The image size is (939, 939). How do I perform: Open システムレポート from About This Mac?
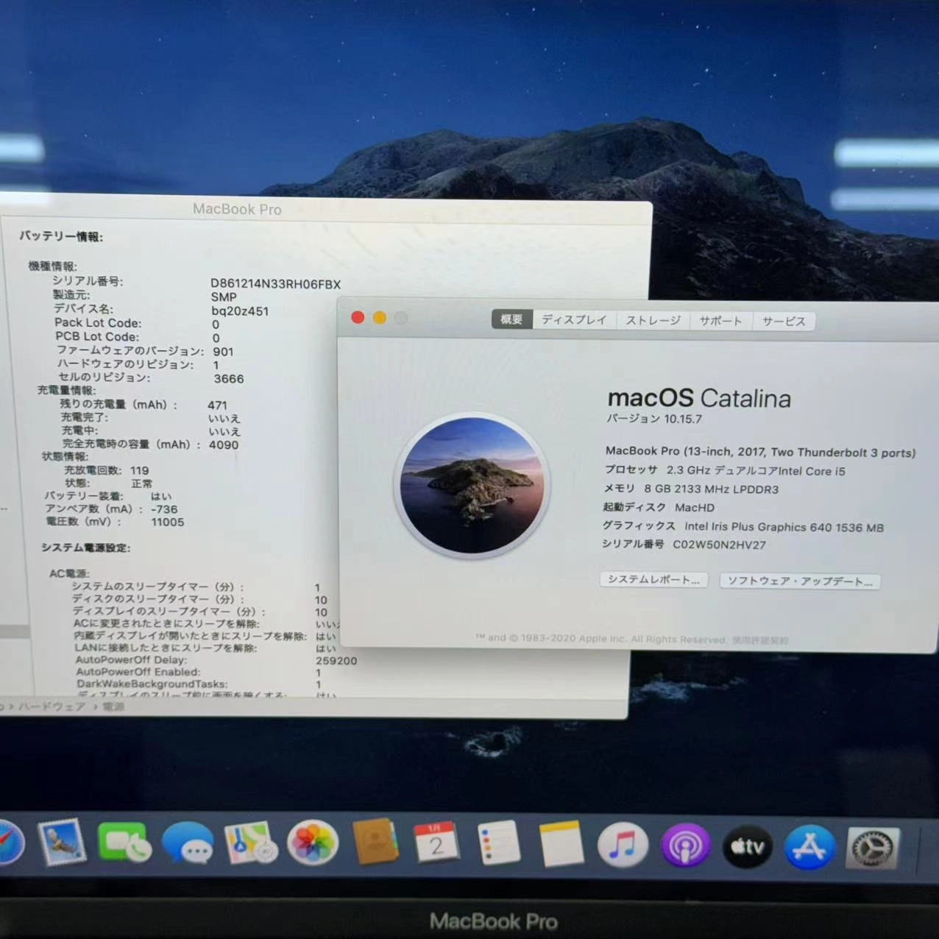point(653,580)
